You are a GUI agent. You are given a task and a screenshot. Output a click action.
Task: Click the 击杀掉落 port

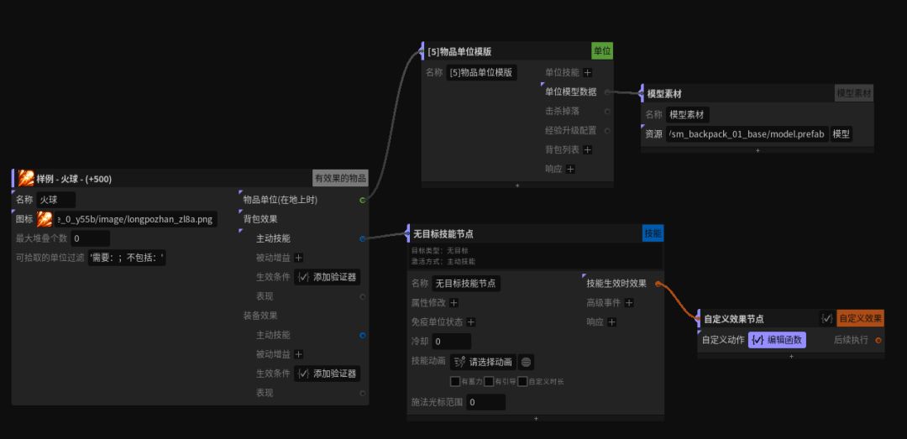click(607, 111)
